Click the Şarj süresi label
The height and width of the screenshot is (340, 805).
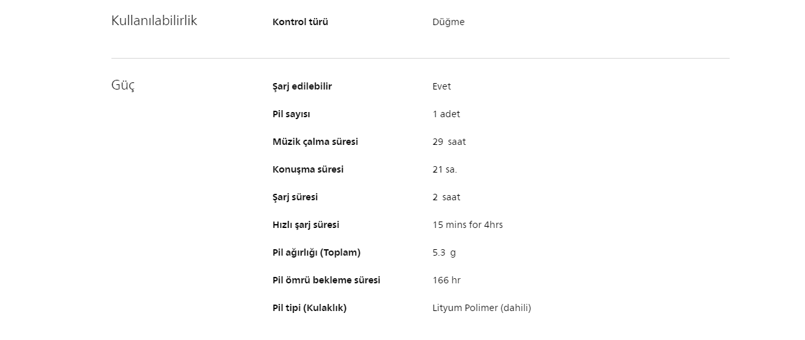295,197
